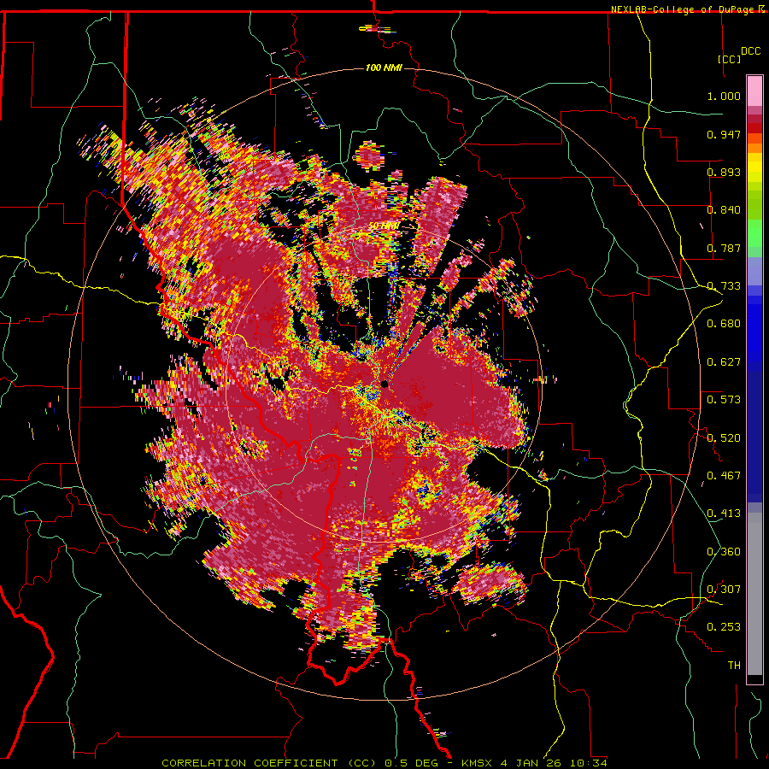This screenshot has width=769, height=769.
Task: Click the 0.947 legend value
Action: [724, 134]
